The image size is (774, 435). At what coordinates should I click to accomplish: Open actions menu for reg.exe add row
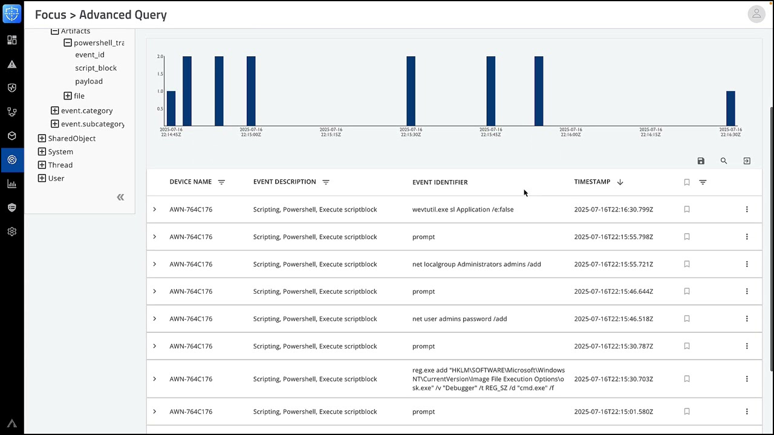[x=747, y=379]
